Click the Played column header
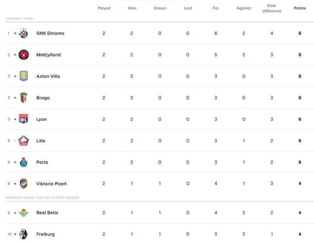This screenshot has height=243, width=314. (104, 8)
